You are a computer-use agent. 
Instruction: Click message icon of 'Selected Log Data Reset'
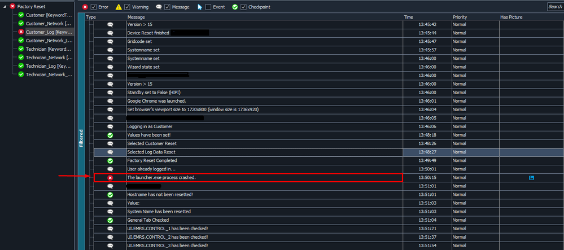(111, 152)
